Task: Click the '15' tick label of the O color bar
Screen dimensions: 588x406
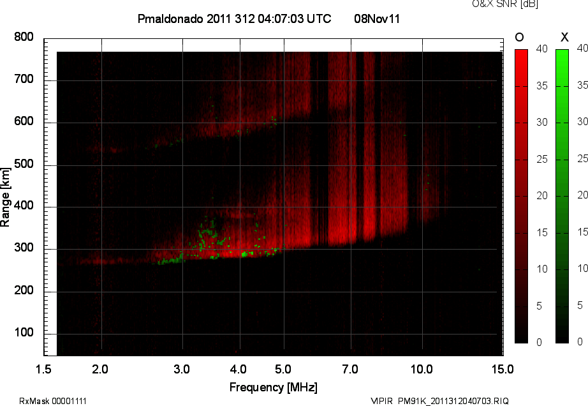Action: coord(542,232)
